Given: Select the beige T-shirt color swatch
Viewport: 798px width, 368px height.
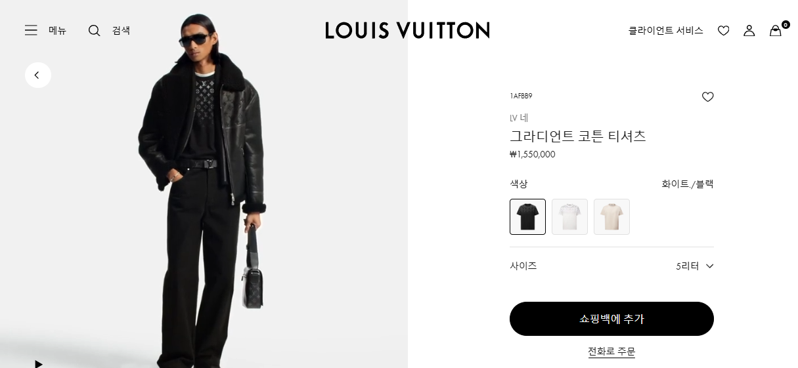Looking at the screenshot, I should point(611,216).
